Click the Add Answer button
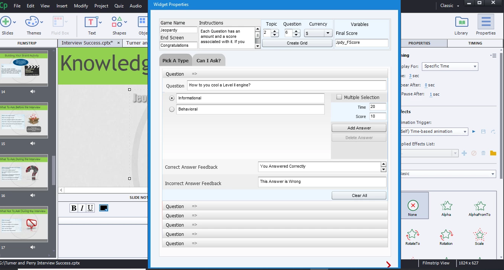 coord(359,128)
